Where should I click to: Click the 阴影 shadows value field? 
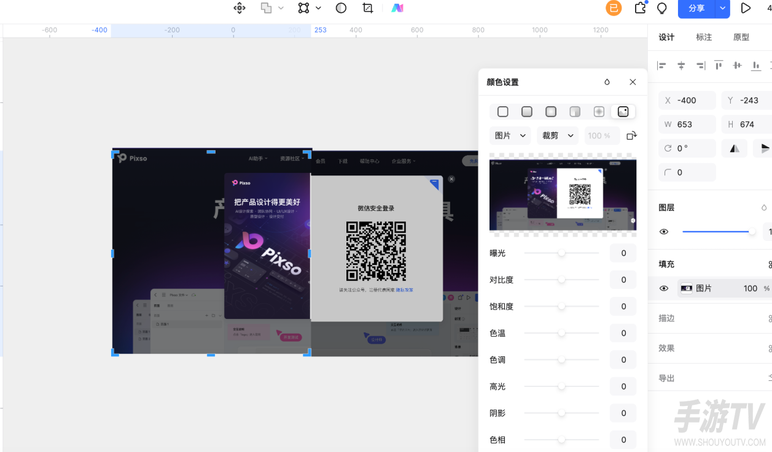623,413
